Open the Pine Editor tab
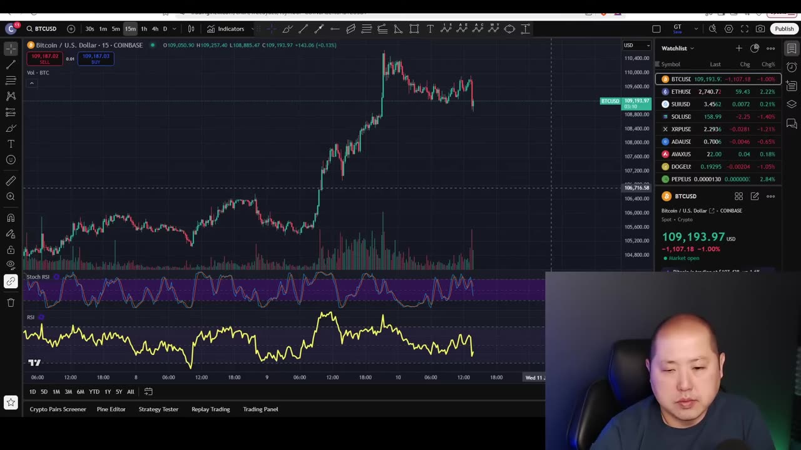The width and height of the screenshot is (801, 450). pyautogui.click(x=111, y=409)
